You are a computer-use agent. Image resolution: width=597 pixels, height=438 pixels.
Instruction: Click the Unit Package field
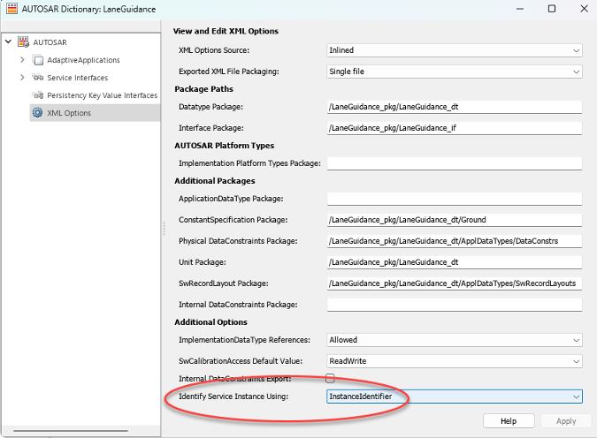(x=455, y=262)
